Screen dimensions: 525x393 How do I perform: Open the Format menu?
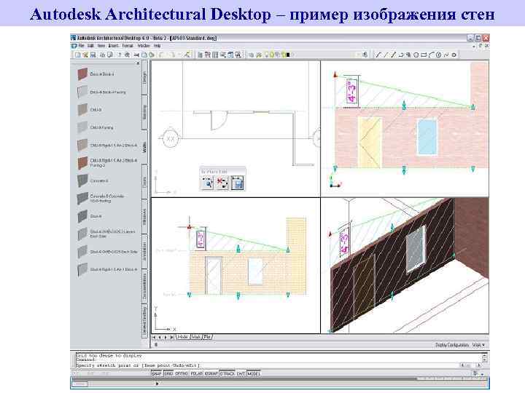point(128,45)
